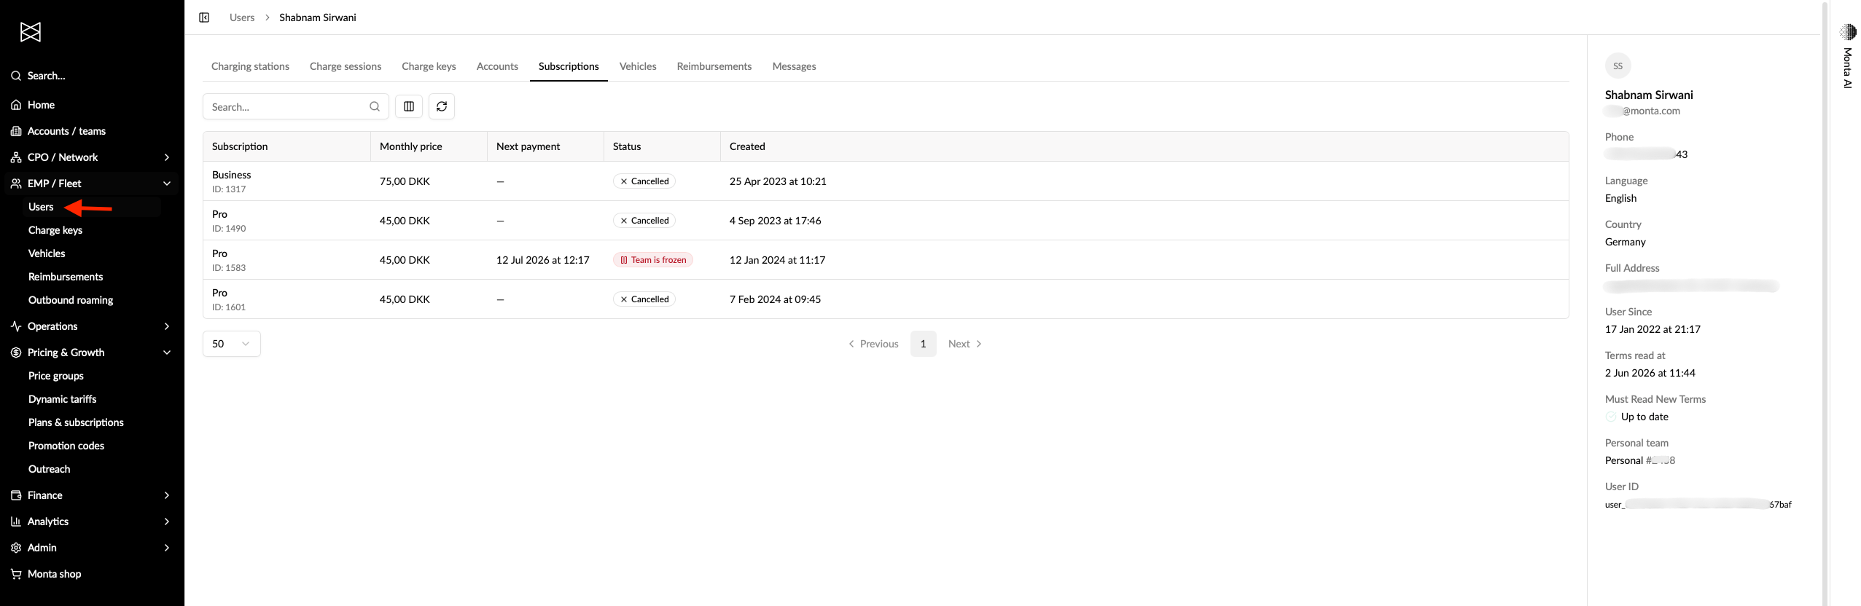Image resolution: width=1861 pixels, height=606 pixels.
Task: Open the column settings icon
Action: (x=409, y=106)
